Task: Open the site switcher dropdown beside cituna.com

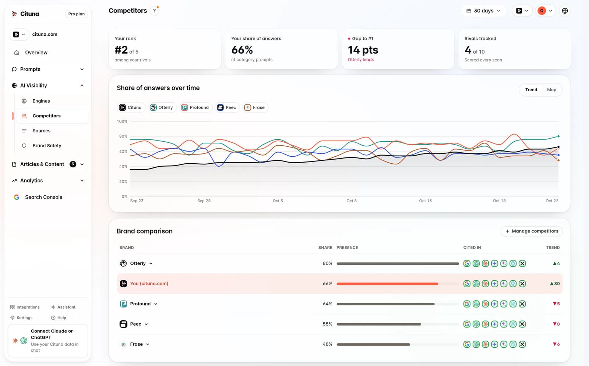Action: tap(19, 34)
